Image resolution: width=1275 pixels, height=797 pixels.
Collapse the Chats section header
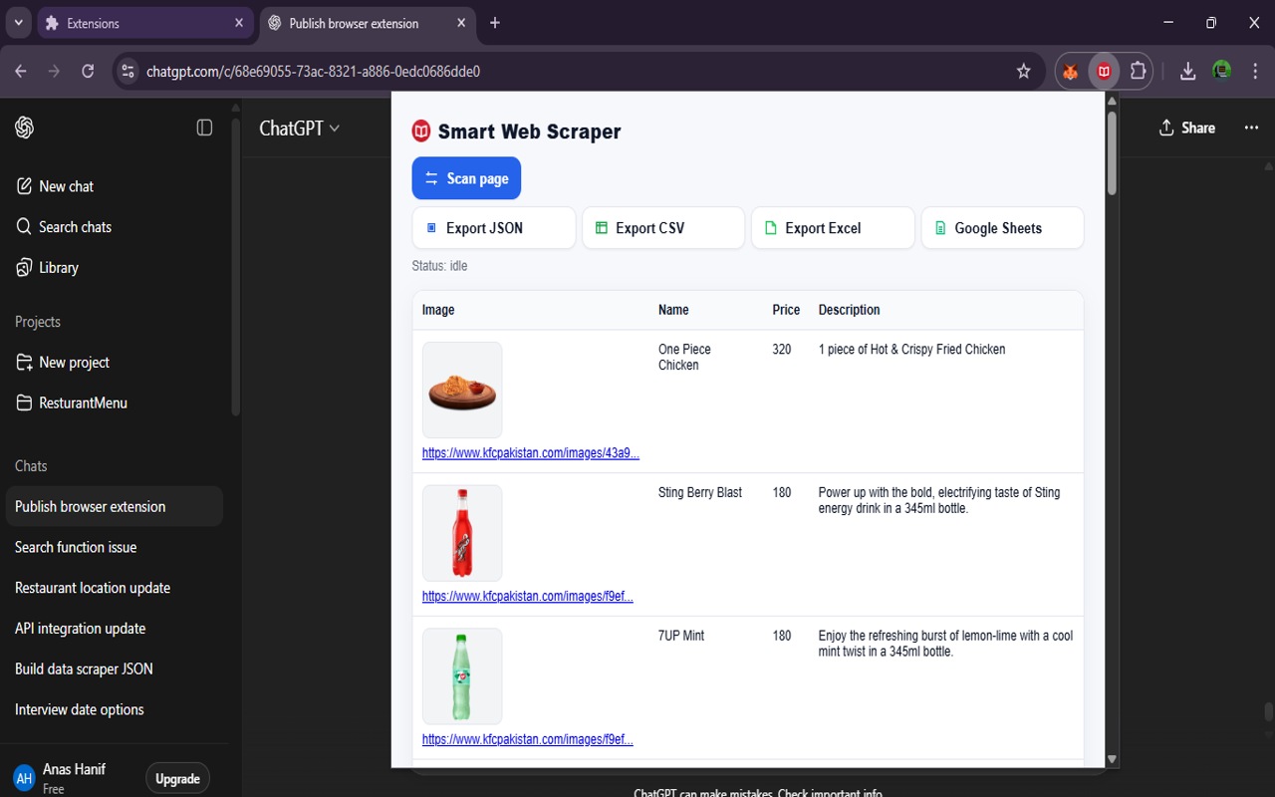pos(31,466)
